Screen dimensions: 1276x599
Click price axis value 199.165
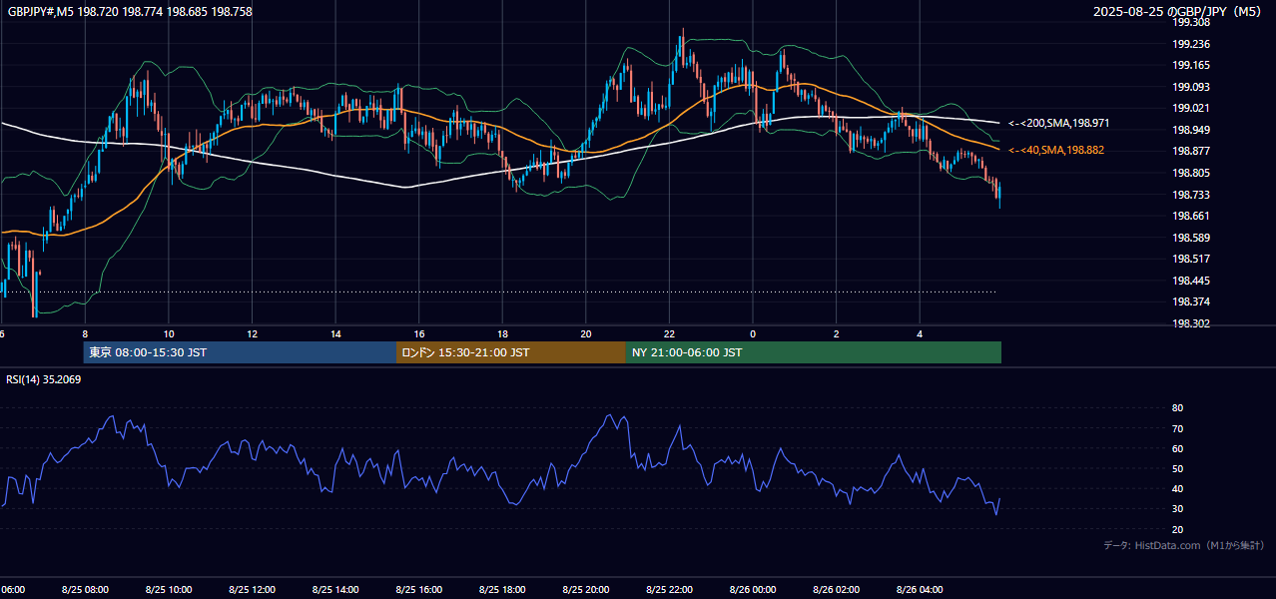click(x=1191, y=65)
